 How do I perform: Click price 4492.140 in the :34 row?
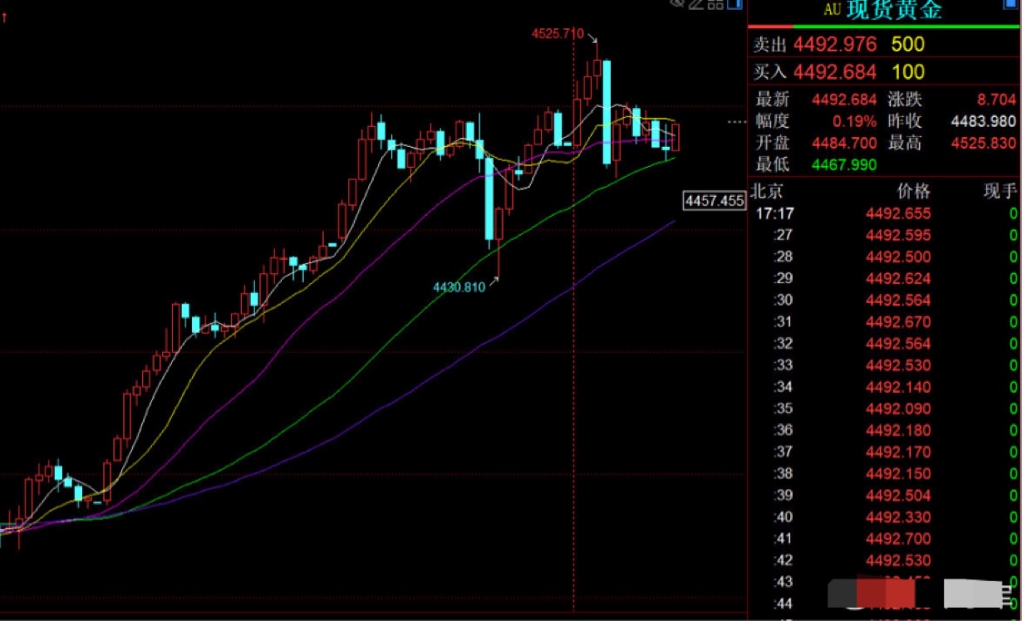(898, 387)
